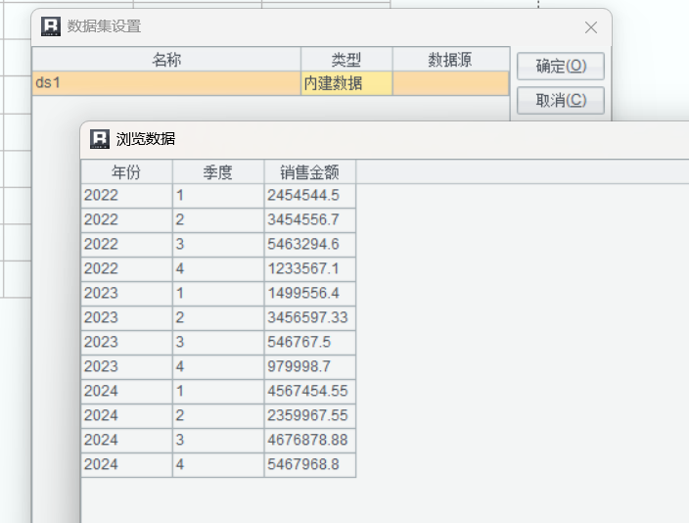Click the 数据集设置 dialog app icon
The image size is (689, 523).
51,27
